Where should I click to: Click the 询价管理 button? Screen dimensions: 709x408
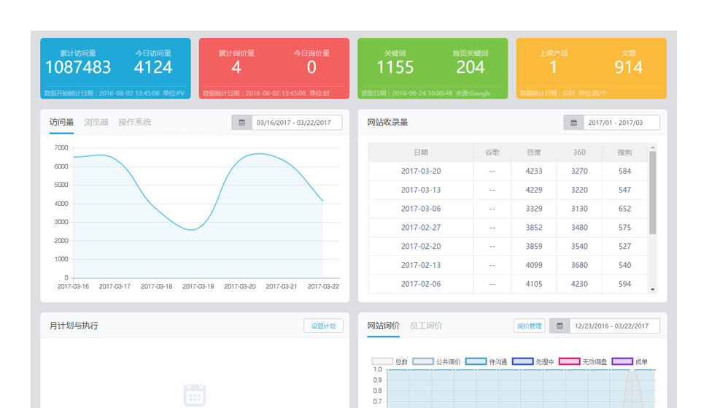(529, 326)
